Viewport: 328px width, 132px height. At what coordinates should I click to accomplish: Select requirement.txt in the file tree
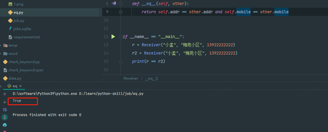tap(26, 37)
